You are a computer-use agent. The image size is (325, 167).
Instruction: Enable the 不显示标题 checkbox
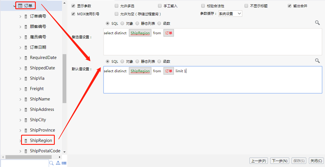coord(246,6)
